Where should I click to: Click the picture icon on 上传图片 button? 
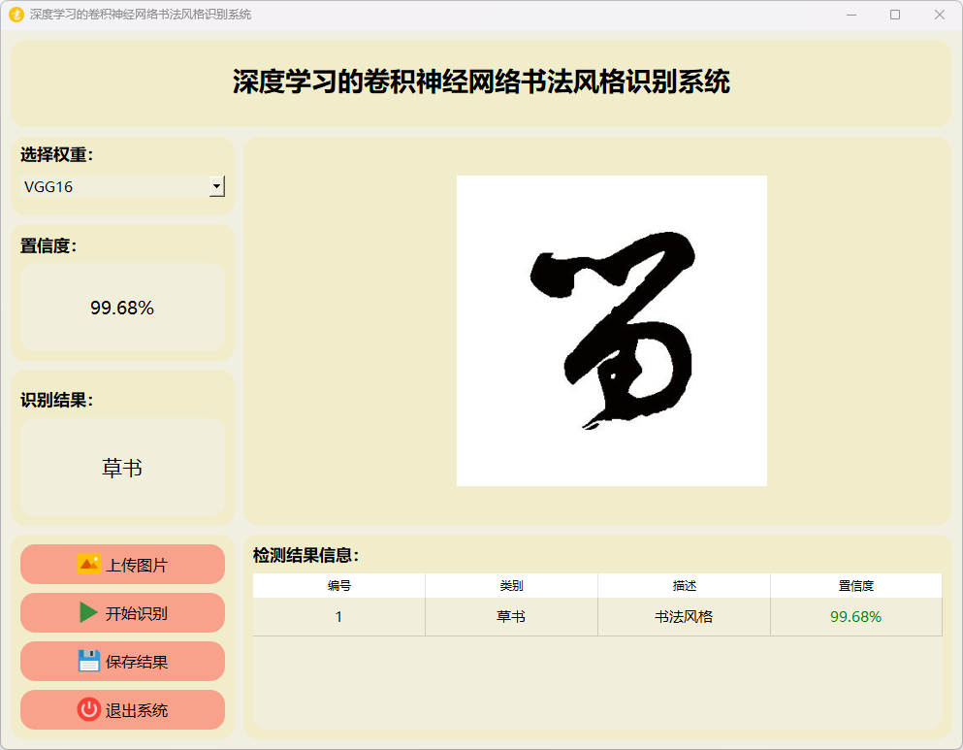pos(89,565)
